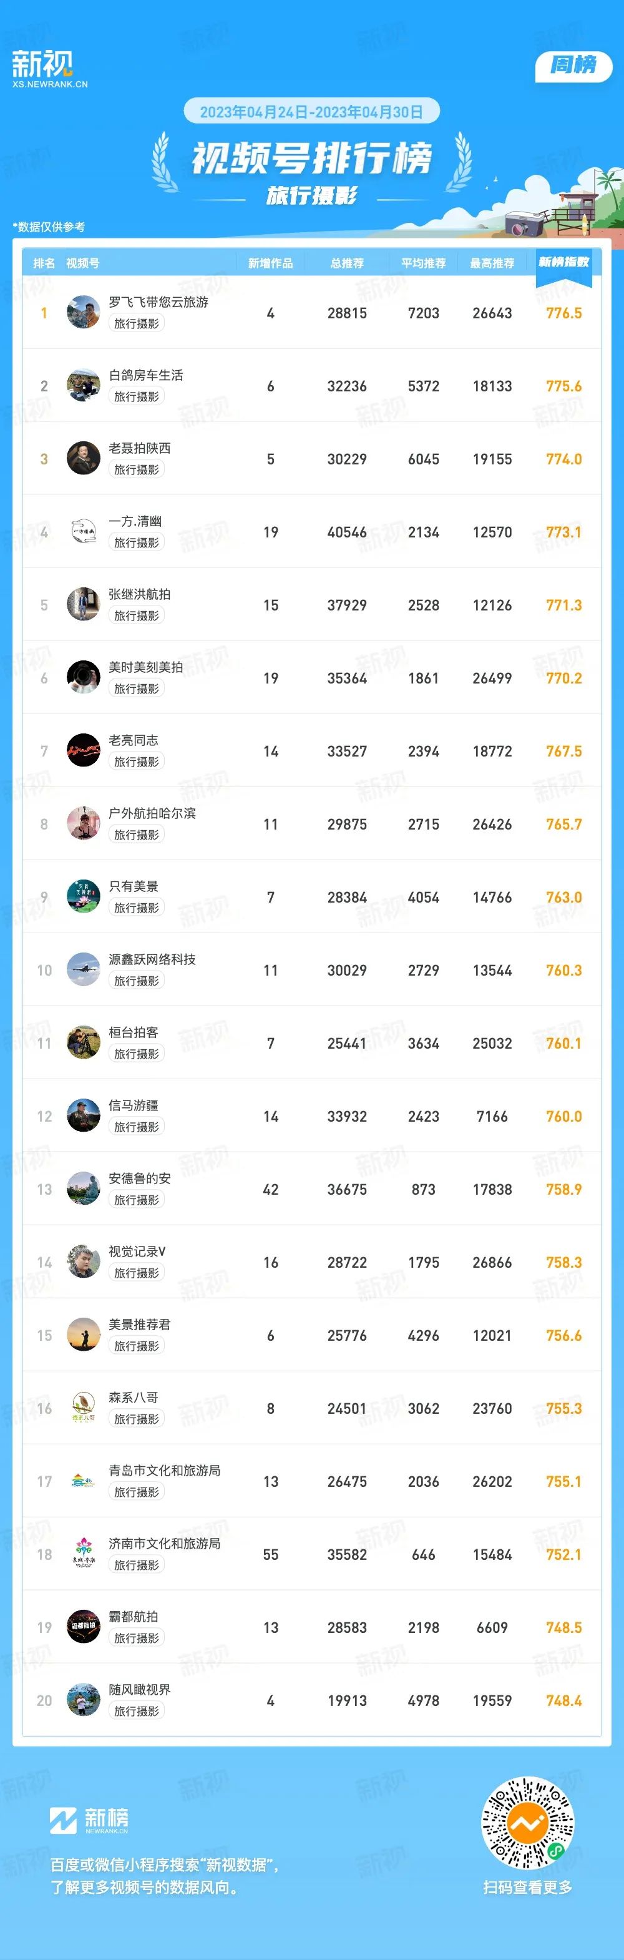Select the 新榜指数 column header
624x1960 pixels.
click(564, 263)
